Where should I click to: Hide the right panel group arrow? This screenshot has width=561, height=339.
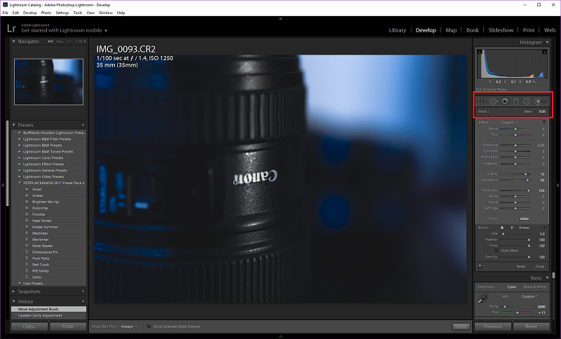click(558, 186)
